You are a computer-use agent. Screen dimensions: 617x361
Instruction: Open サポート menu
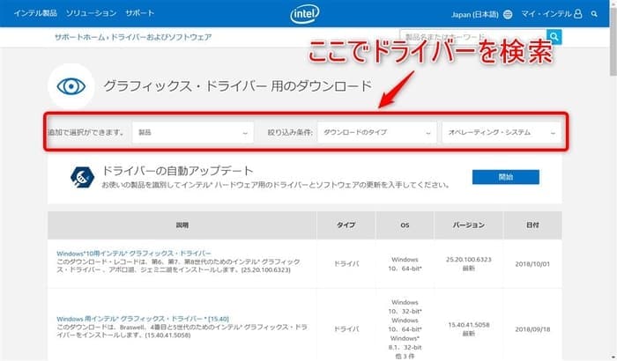pos(139,13)
